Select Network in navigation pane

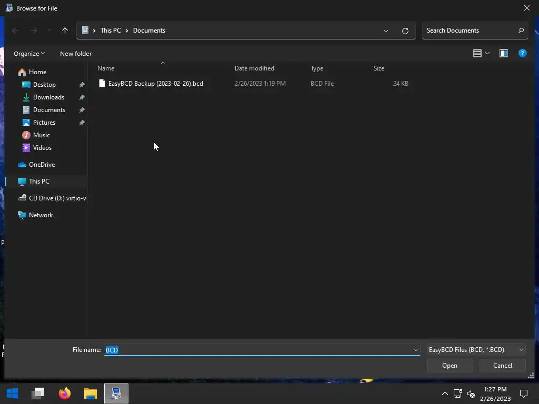[41, 215]
